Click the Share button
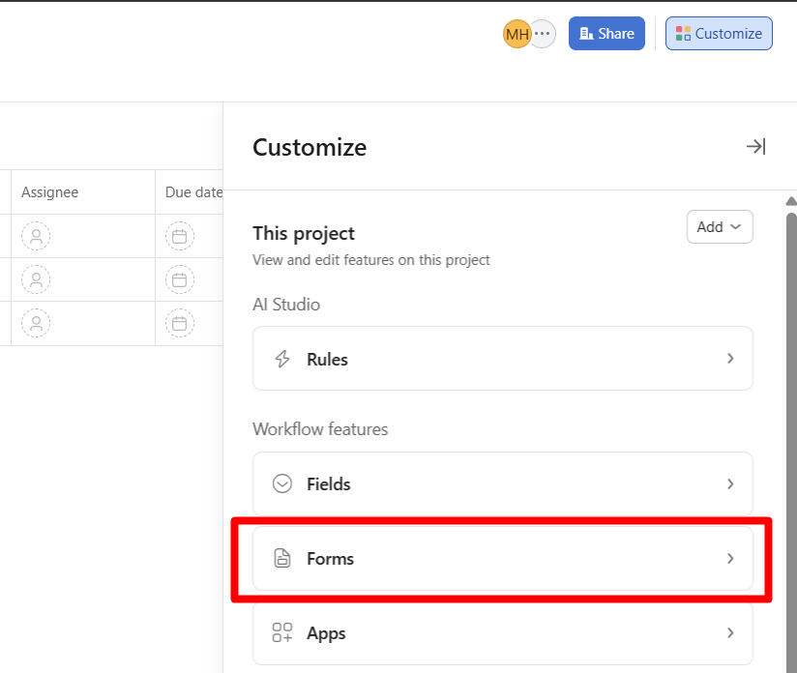This screenshot has width=797, height=673. pyautogui.click(x=606, y=34)
